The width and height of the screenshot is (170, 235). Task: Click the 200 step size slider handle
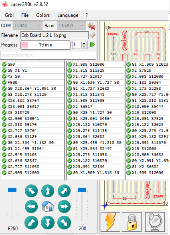coord(82,190)
